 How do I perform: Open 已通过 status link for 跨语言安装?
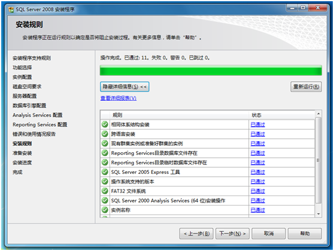tap(258, 134)
